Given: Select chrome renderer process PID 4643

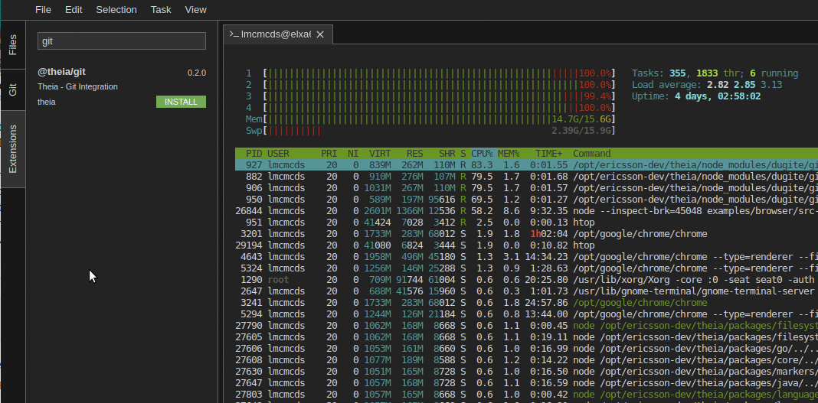Looking at the screenshot, I should click(x=526, y=257).
